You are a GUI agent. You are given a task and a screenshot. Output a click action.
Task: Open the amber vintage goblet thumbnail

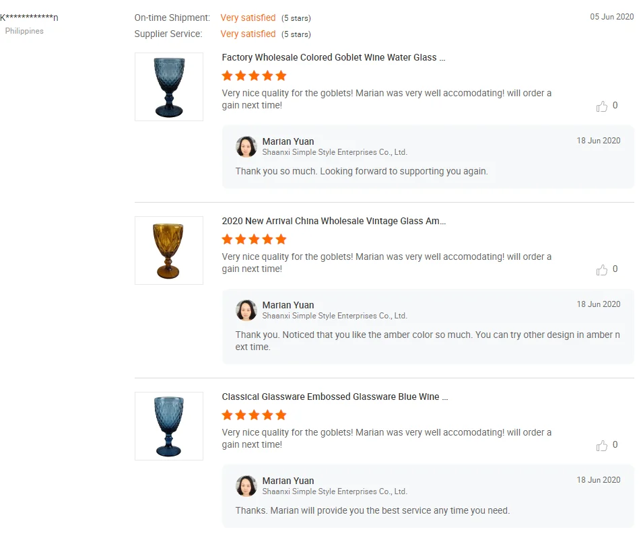(169, 250)
